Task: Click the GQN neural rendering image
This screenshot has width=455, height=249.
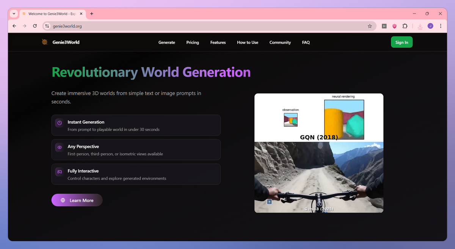Action: click(344, 119)
